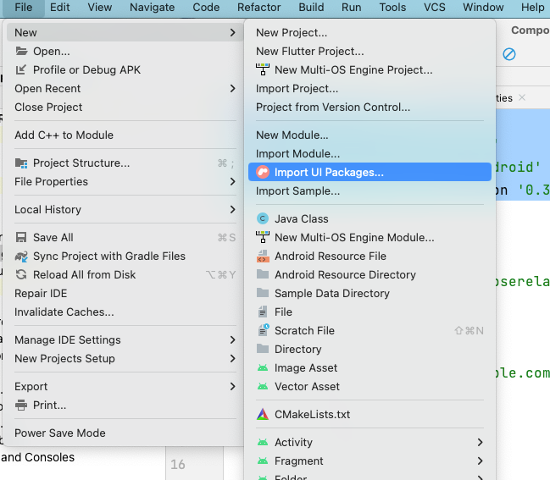Click the blue circle-slash icon in toolbar
The width and height of the screenshot is (550, 480).
point(509,54)
